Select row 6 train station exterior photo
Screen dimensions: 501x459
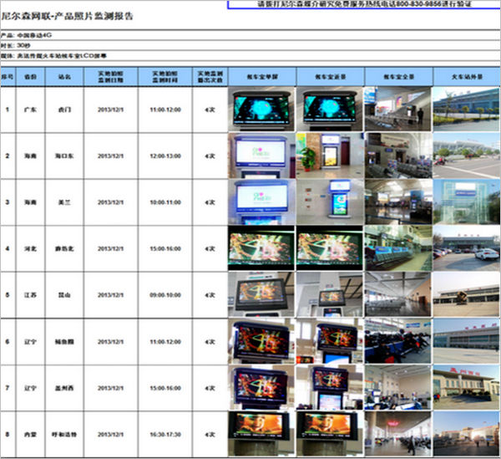click(x=466, y=342)
